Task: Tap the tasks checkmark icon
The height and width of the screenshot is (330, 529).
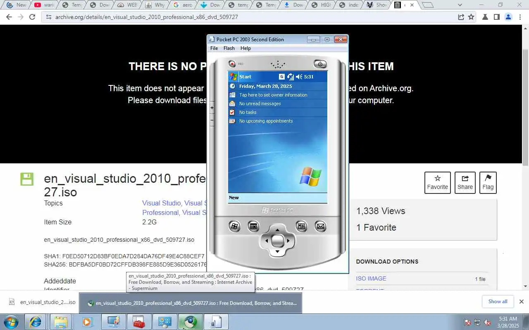Action: click(232, 112)
